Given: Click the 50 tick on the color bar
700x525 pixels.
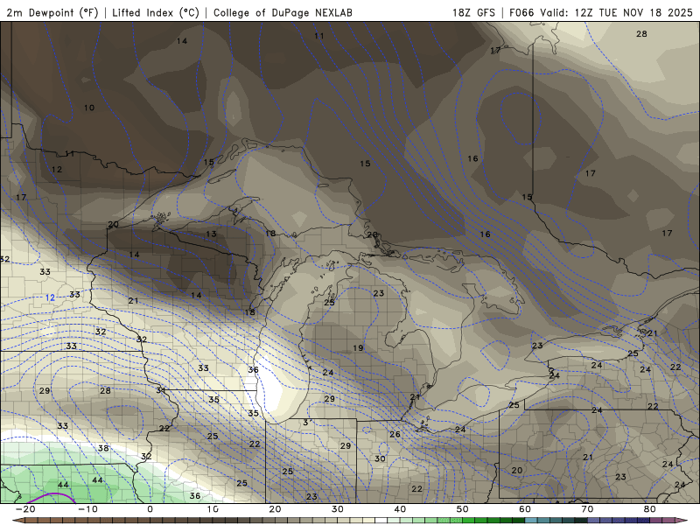Looking at the screenshot, I should [x=463, y=509].
